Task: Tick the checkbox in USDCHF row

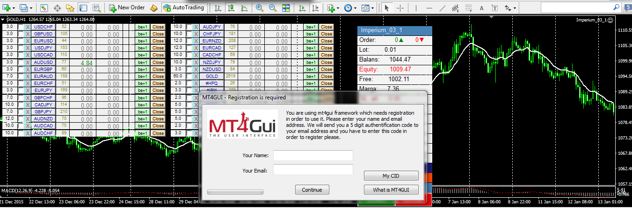Action: point(21,27)
